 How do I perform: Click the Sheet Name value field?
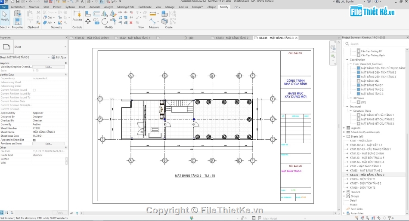49,132
